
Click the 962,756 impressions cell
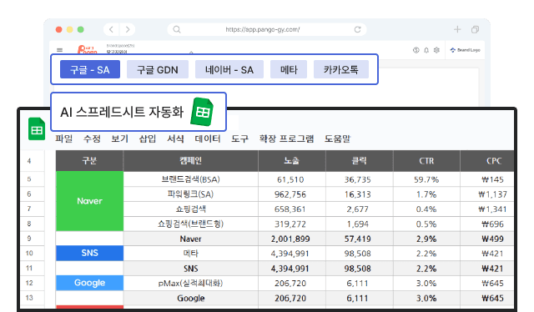tap(292, 194)
